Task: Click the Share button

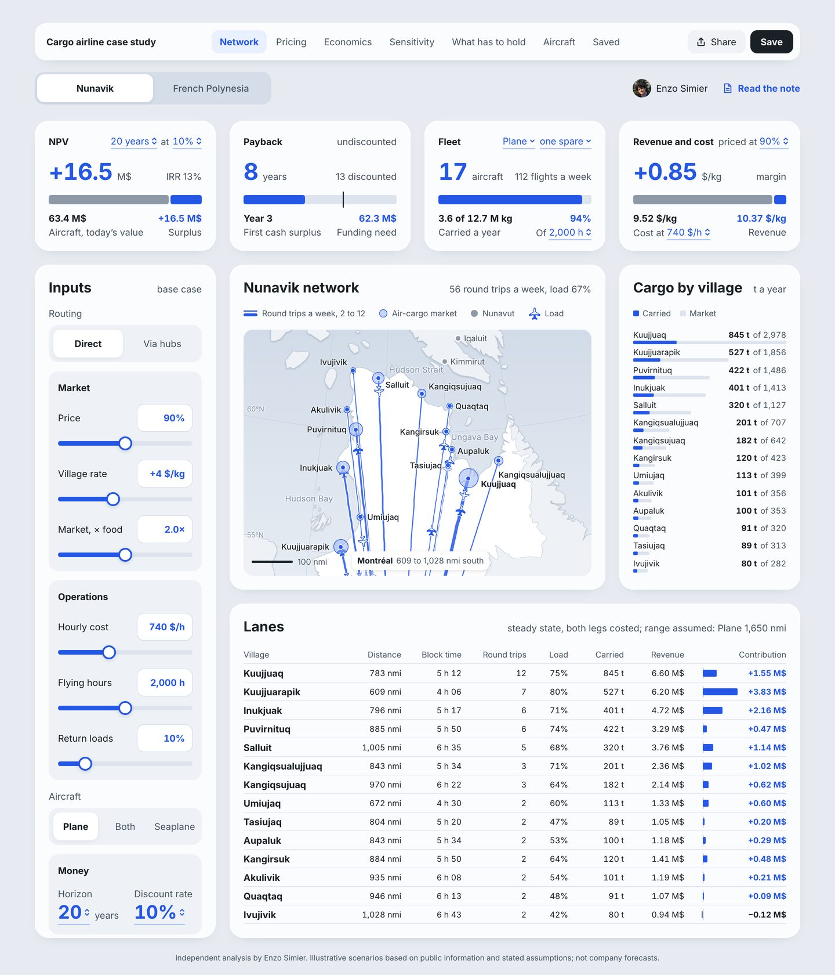Action: (717, 42)
